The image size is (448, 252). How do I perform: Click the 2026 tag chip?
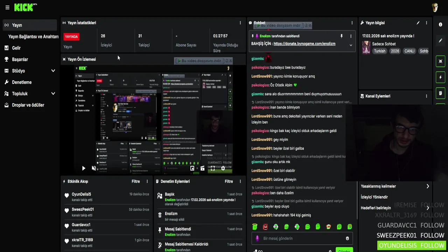[395, 51]
